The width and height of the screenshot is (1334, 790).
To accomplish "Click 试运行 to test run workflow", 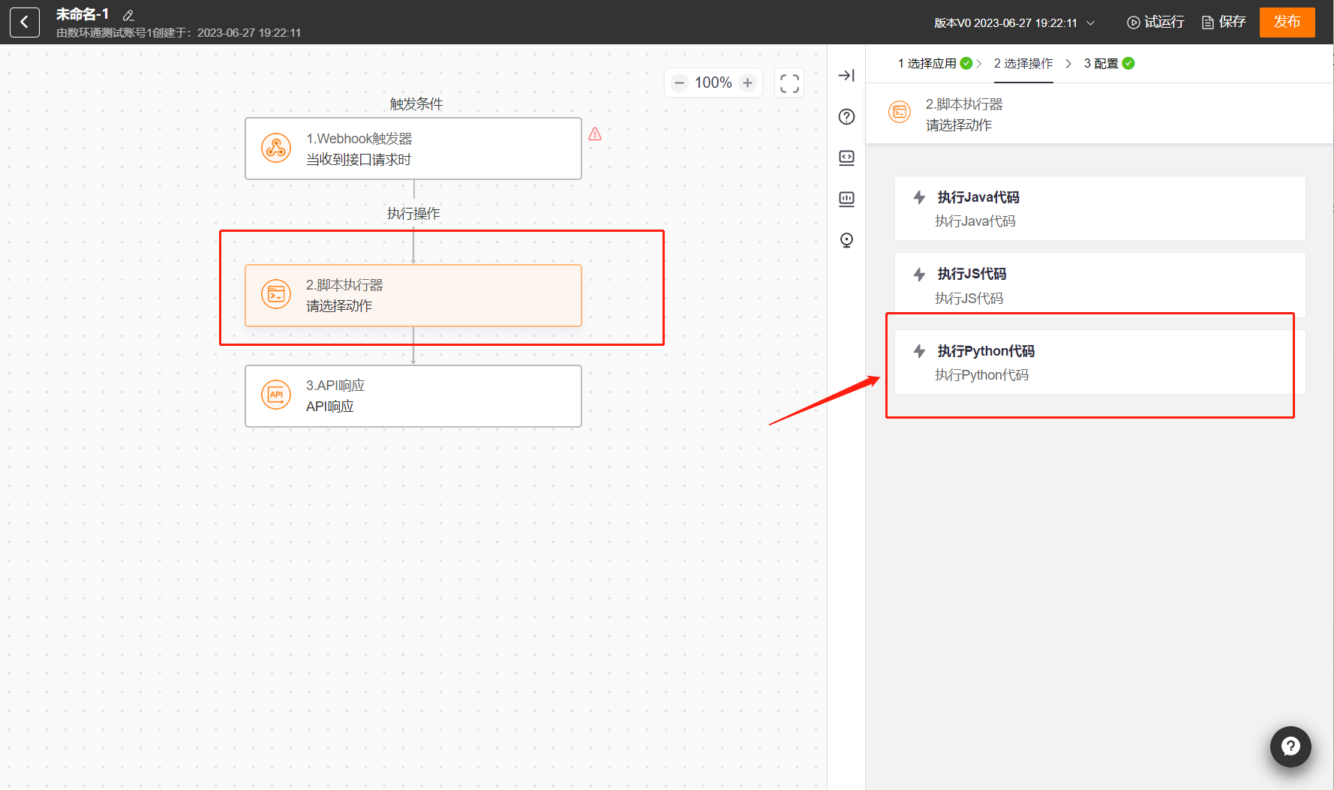I will click(x=1155, y=23).
